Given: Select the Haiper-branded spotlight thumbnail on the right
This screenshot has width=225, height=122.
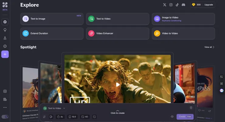Looking at the screenshot, I should tap(184, 83).
